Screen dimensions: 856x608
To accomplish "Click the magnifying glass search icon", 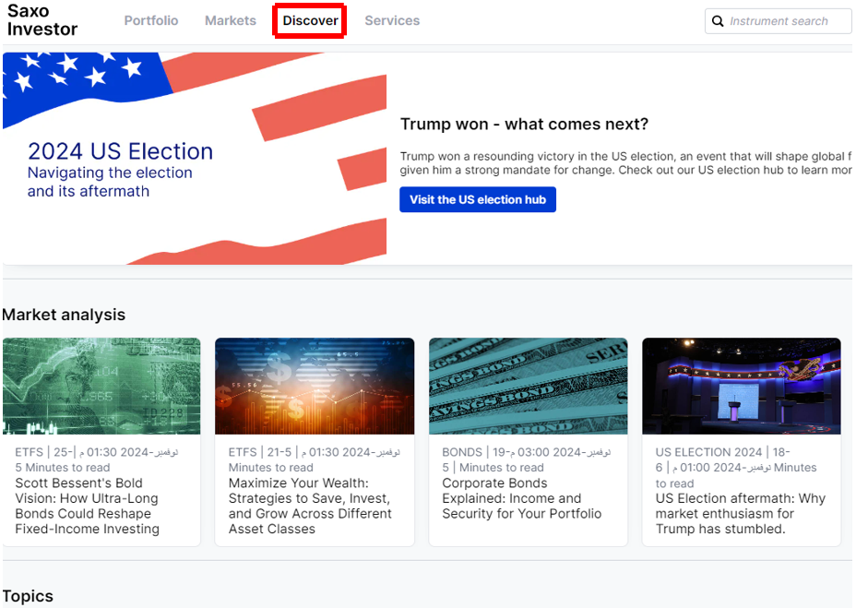I will click(x=718, y=21).
